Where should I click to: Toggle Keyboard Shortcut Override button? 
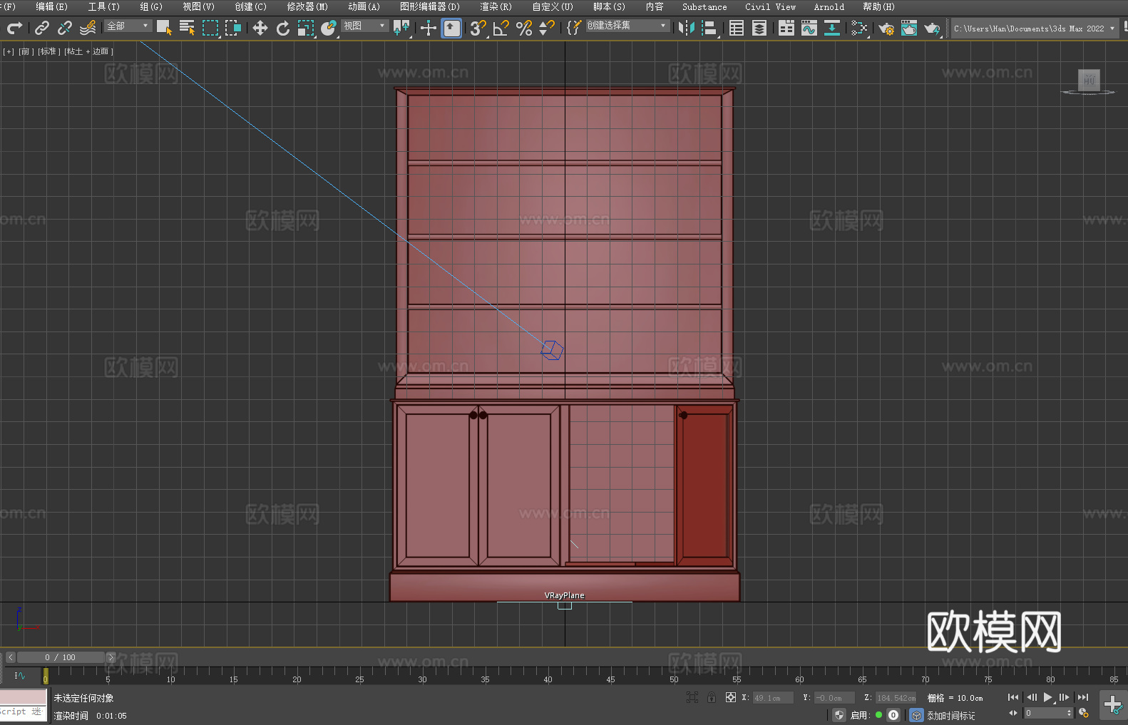coord(451,28)
